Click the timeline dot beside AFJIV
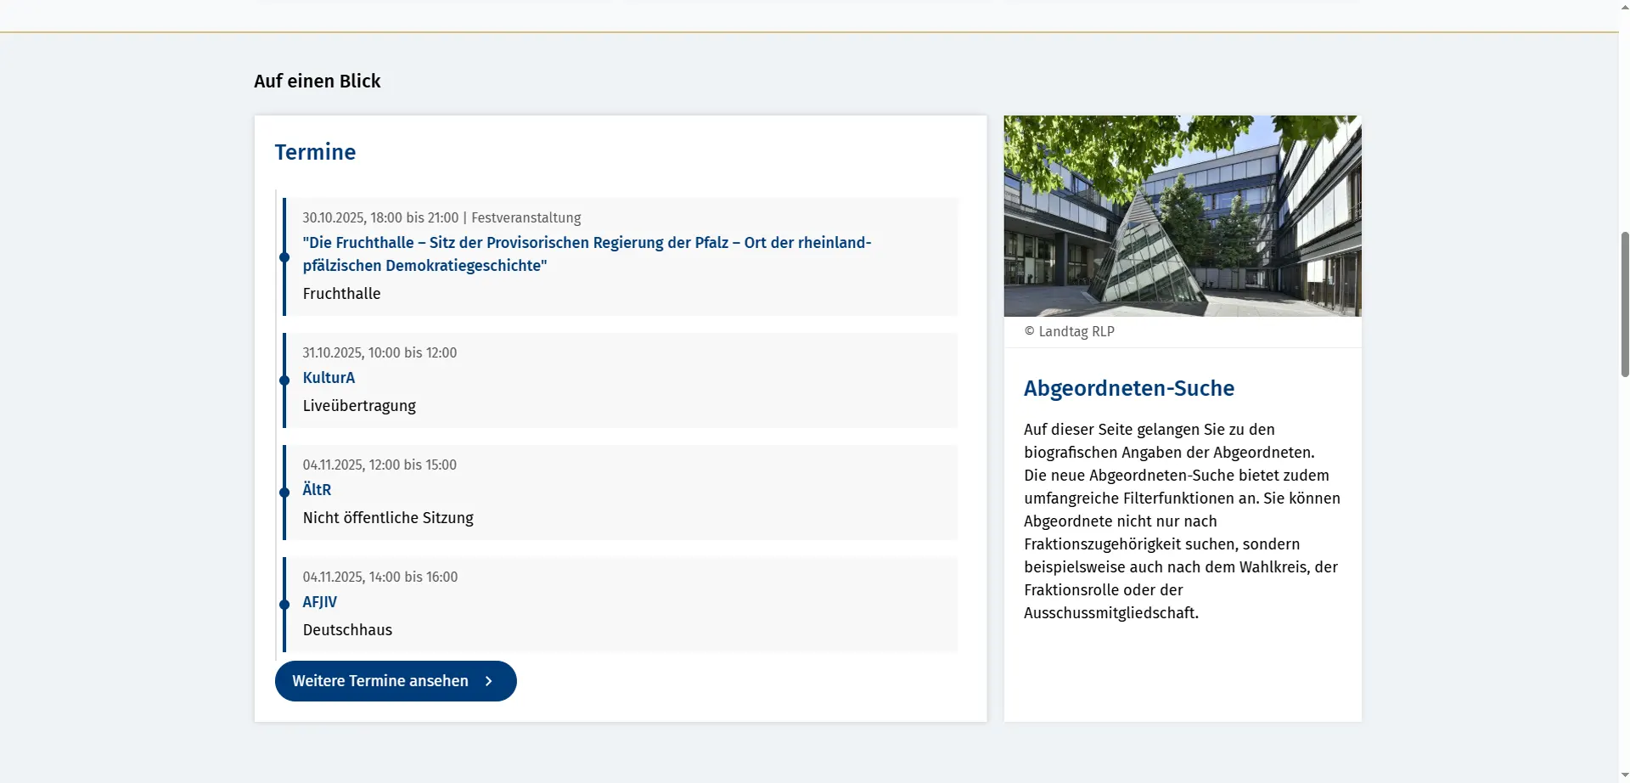This screenshot has width=1630, height=783. point(284,605)
